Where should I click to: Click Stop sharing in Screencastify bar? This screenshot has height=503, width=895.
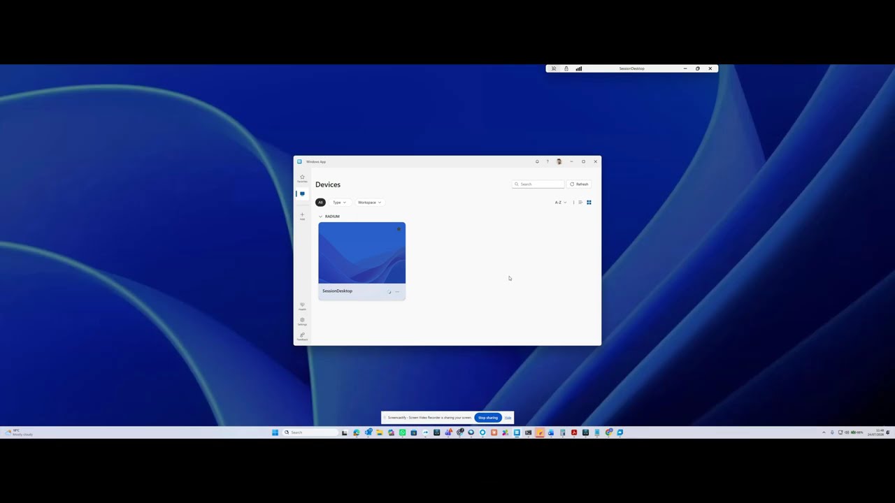pyautogui.click(x=488, y=418)
